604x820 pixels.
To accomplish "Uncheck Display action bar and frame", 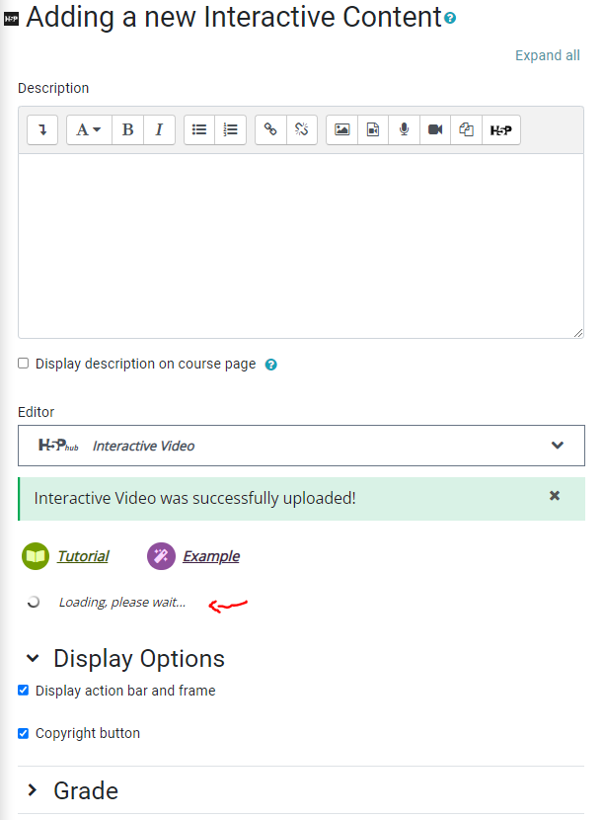I will [x=23, y=691].
